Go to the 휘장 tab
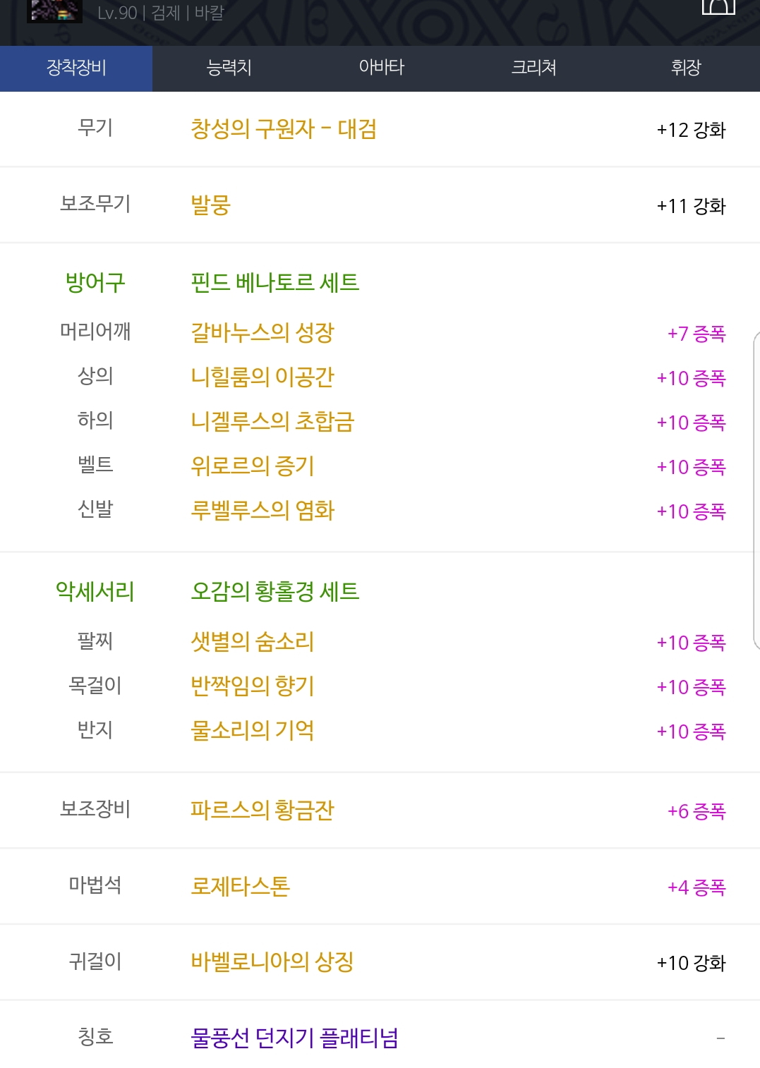 coord(685,68)
